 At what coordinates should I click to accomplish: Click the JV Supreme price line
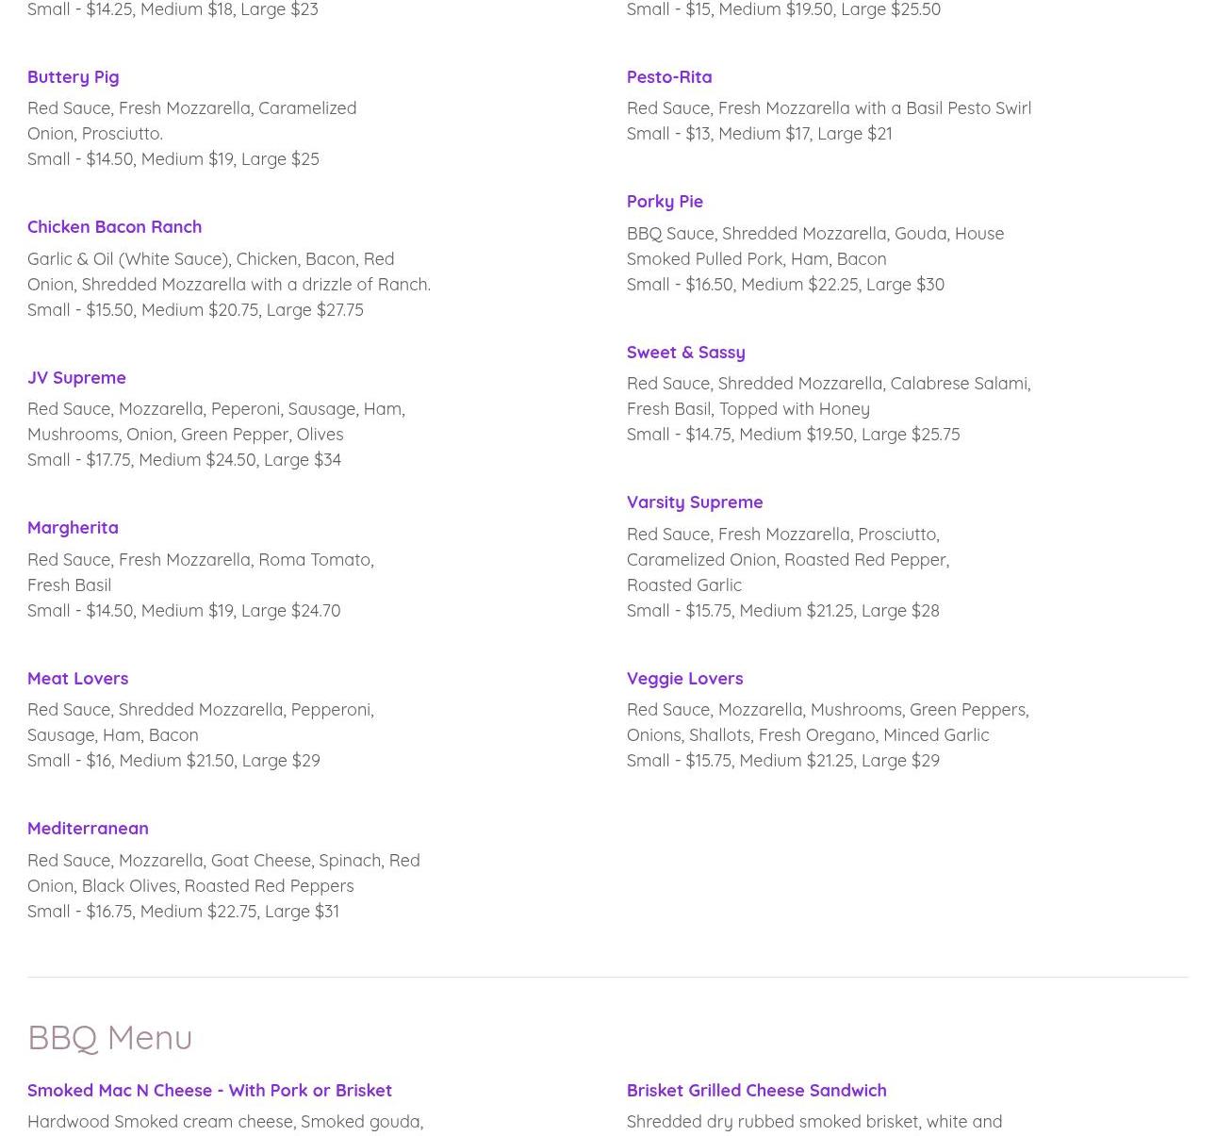click(x=184, y=459)
